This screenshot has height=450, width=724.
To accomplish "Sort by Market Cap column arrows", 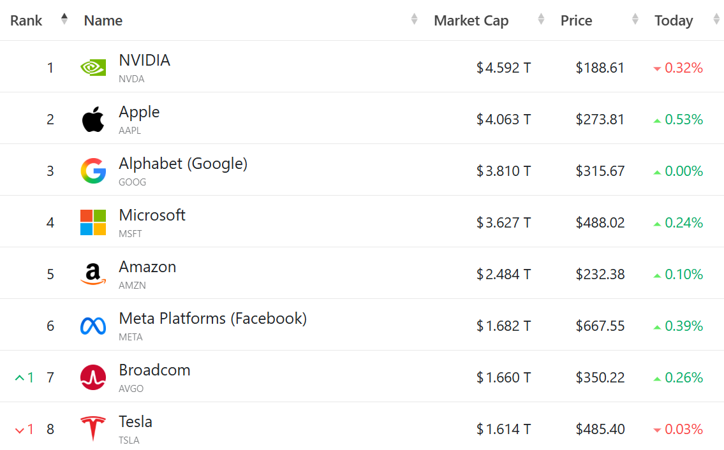I will [541, 19].
